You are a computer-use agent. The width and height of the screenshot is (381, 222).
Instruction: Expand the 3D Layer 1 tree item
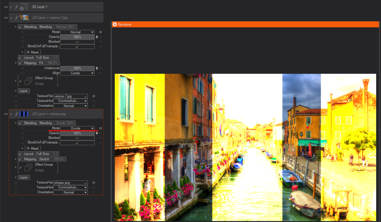click(x=11, y=7)
